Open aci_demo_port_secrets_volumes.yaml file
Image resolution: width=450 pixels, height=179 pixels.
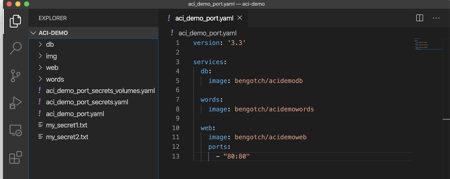[x=100, y=91]
